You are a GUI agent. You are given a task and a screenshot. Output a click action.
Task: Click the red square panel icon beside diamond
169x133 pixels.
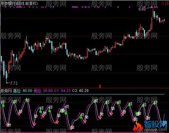coord(167,3)
